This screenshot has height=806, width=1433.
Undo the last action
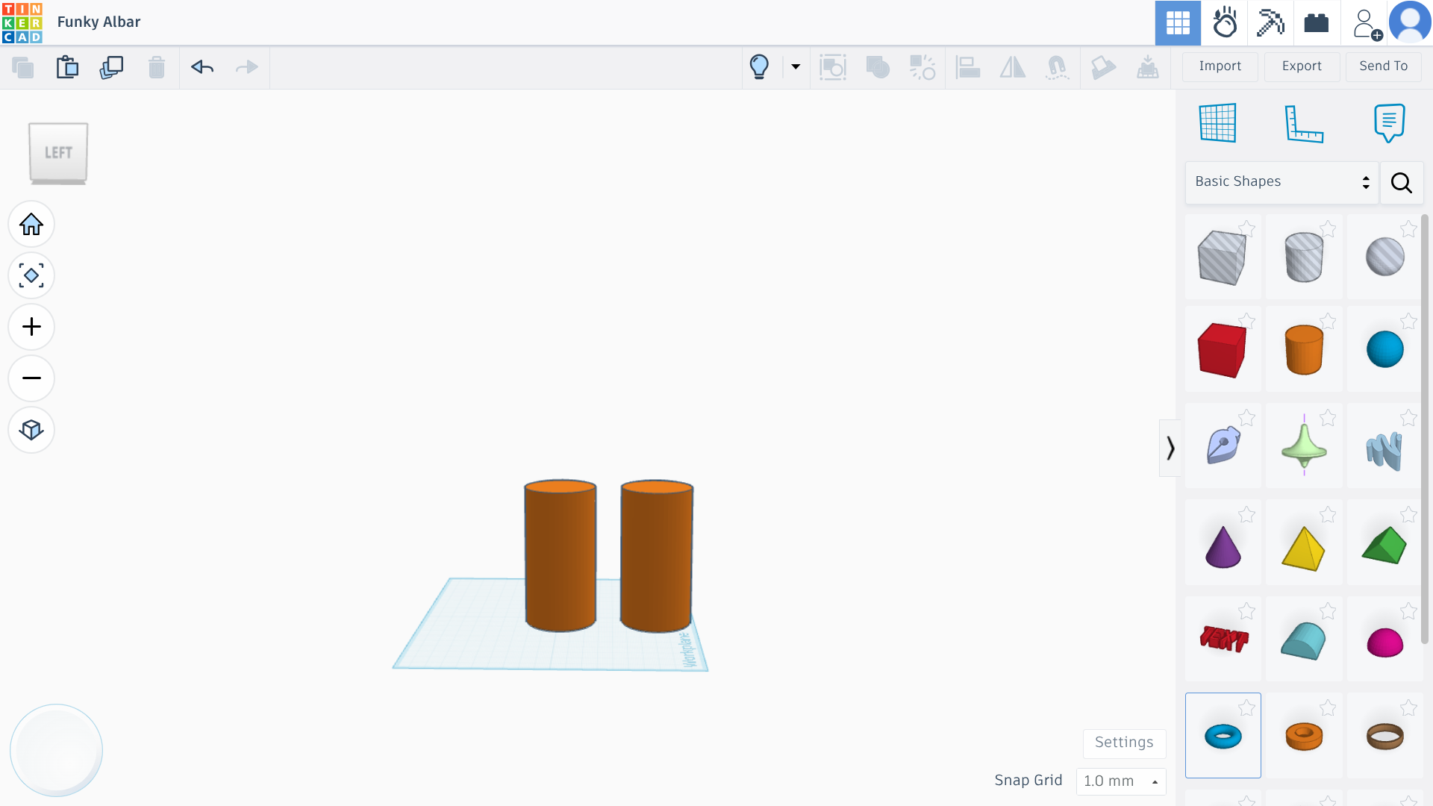(202, 67)
